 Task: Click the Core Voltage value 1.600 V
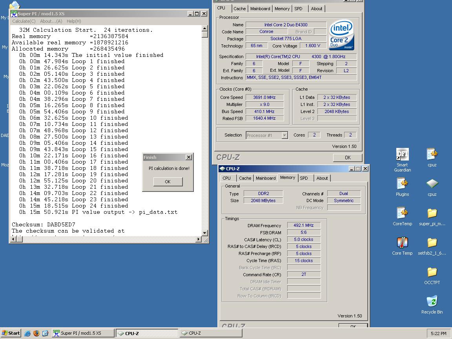point(312,46)
